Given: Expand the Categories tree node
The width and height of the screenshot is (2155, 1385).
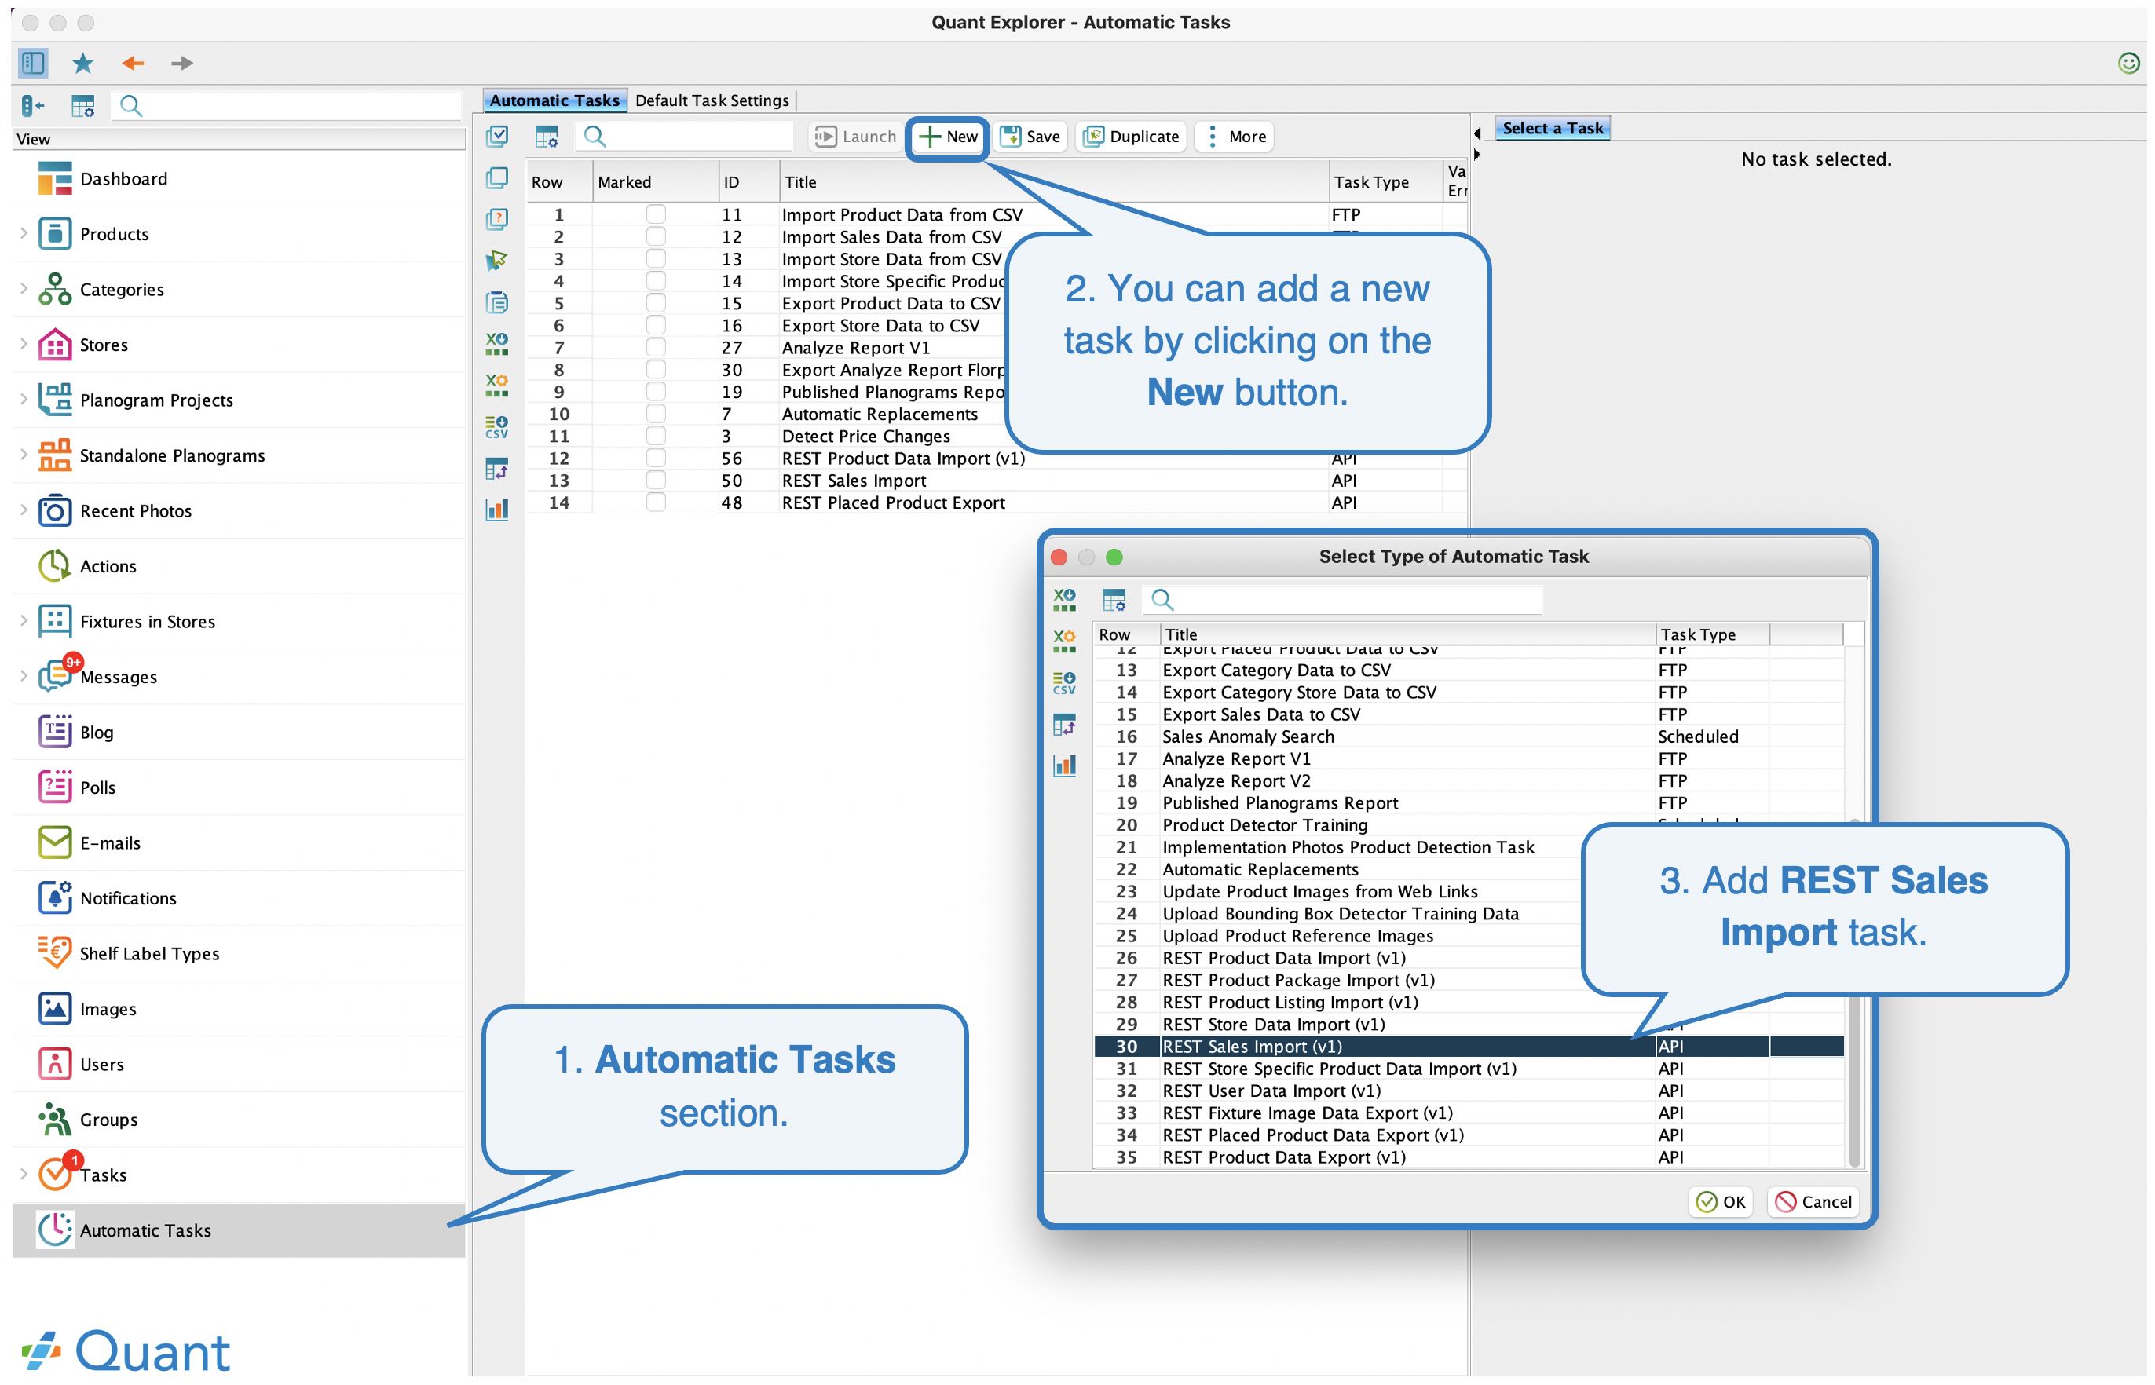Looking at the screenshot, I should 24,289.
